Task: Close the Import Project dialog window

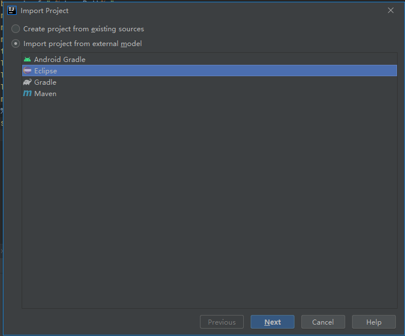Action: pos(391,10)
